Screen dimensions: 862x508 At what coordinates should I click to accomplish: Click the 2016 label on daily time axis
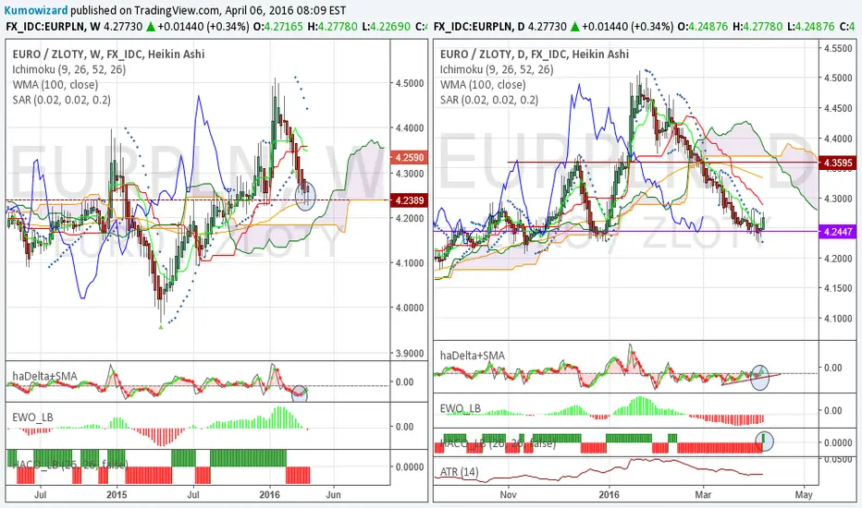pos(609,494)
